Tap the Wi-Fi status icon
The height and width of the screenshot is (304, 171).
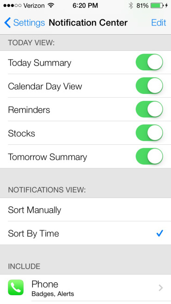click(51, 6)
